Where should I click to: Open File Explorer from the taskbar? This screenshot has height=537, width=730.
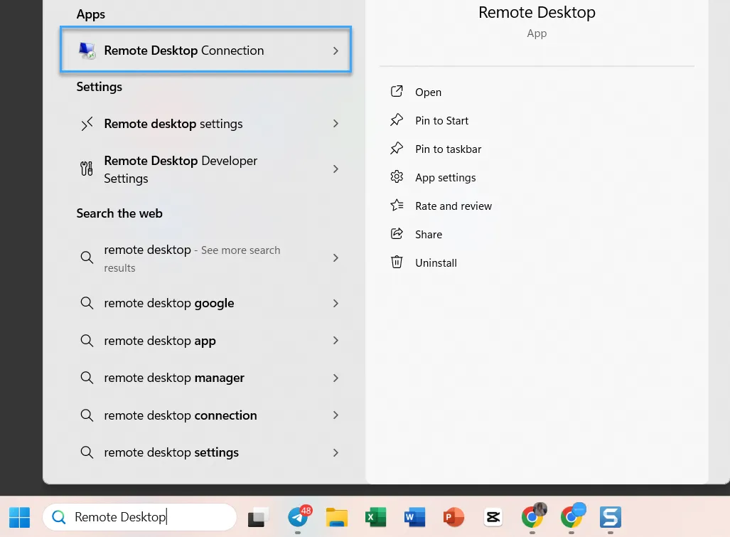[x=337, y=517]
